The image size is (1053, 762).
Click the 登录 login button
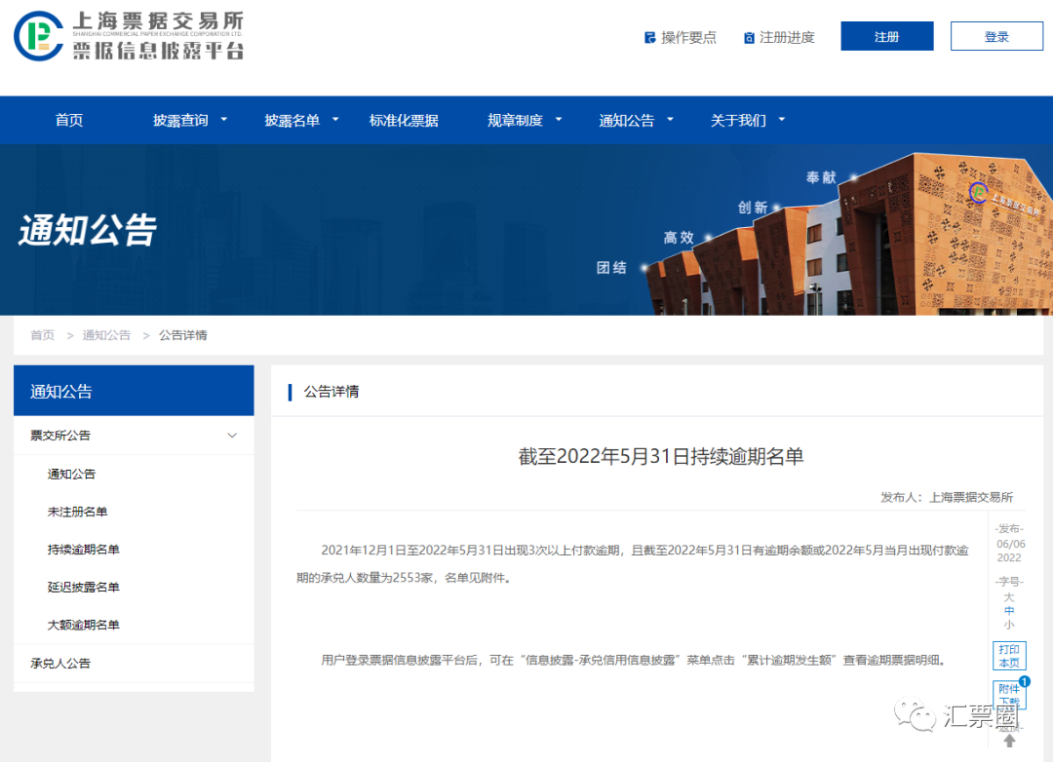point(996,36)
